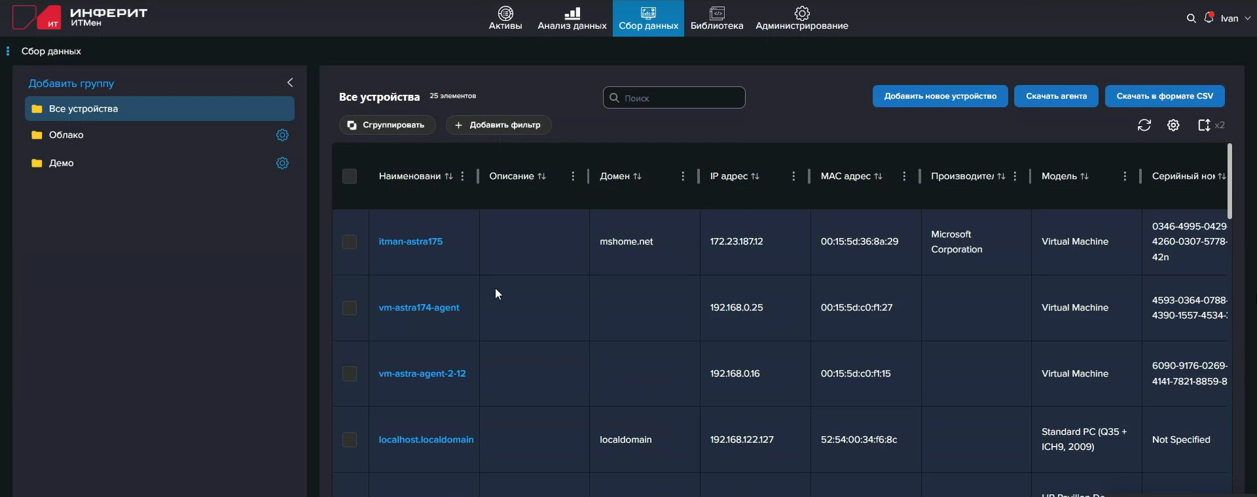Click the magnifier search icon in header
The image size is (1257, 497).
coord(1191,18)
